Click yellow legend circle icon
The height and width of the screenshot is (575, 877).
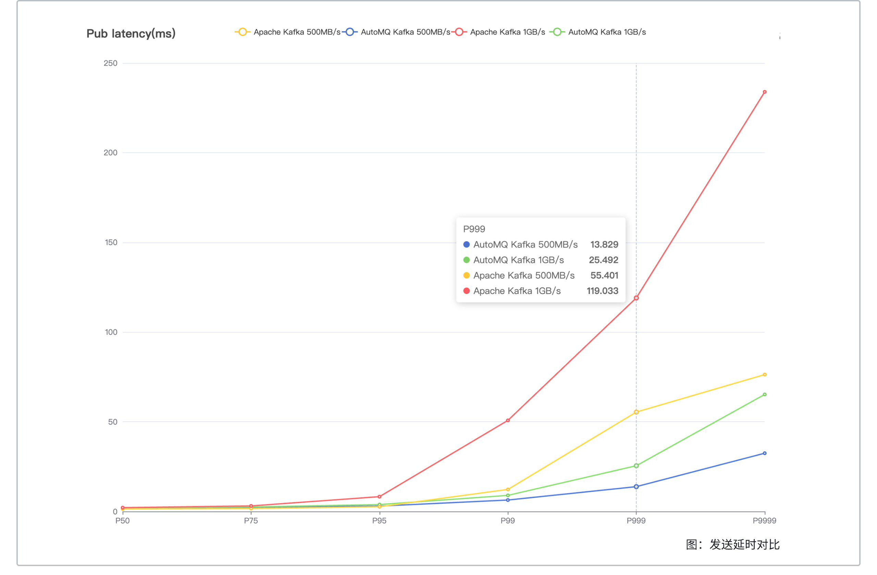click(x=243, y=32)
